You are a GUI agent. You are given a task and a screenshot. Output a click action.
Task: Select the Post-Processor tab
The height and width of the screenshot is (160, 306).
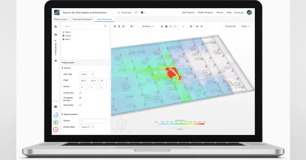[104, 19]
